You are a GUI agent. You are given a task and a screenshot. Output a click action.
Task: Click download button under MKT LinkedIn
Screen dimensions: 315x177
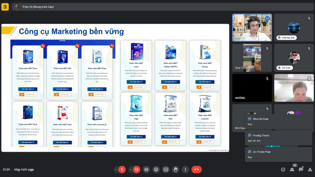click(205, 142)
